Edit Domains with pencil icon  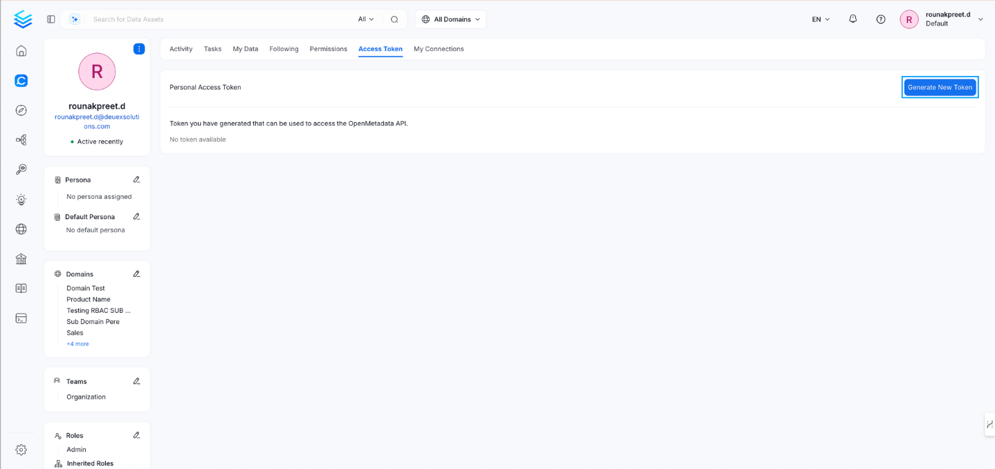(x=136, y=274)
